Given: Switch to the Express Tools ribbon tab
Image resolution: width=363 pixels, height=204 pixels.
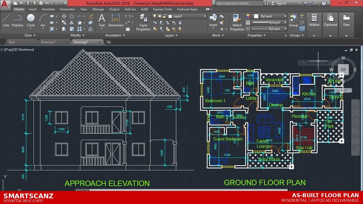Looking at the screenshot, I should (162, 9).
